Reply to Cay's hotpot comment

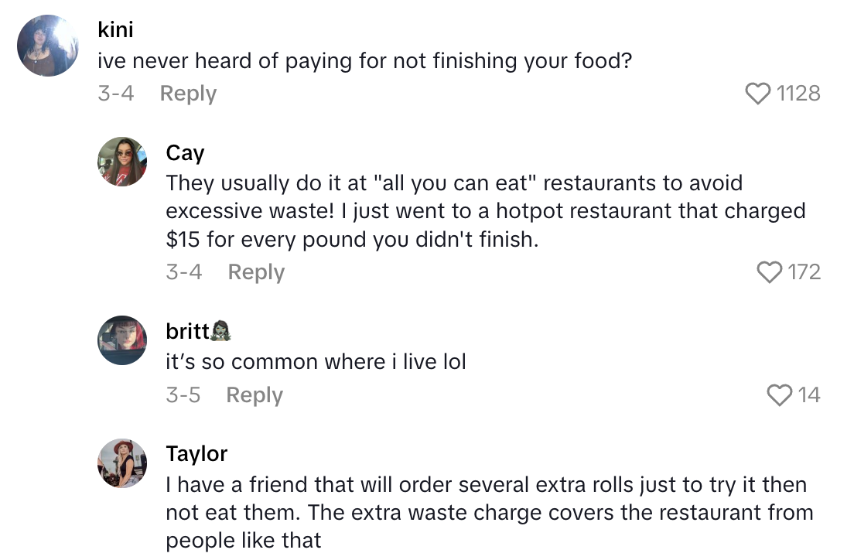click(x=255, y=271)
